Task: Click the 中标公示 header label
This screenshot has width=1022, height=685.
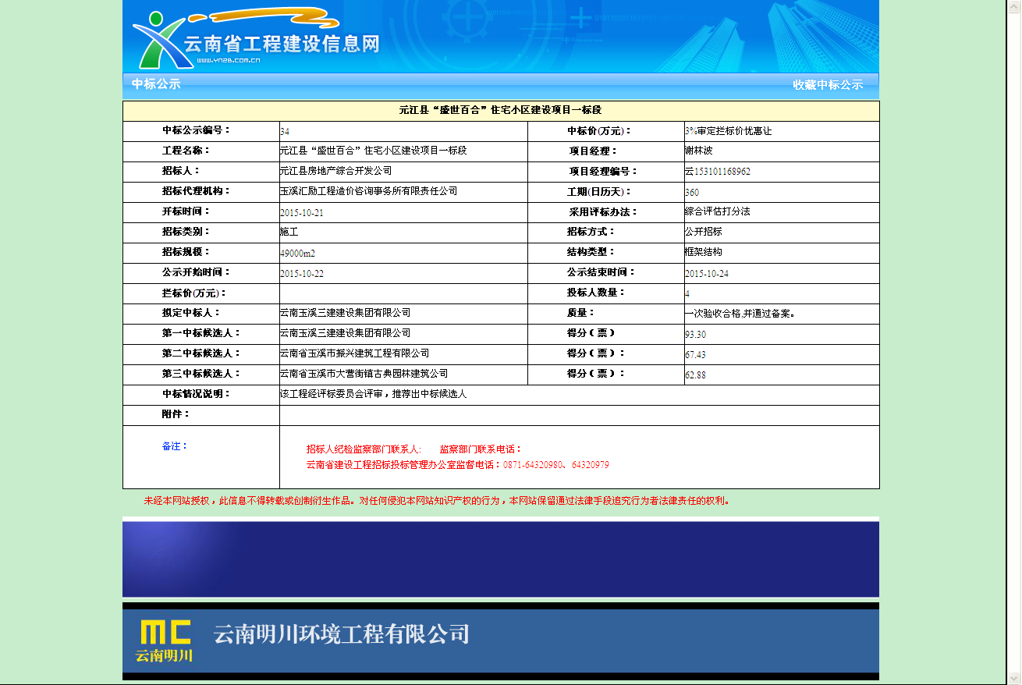Action: (156, 84)
